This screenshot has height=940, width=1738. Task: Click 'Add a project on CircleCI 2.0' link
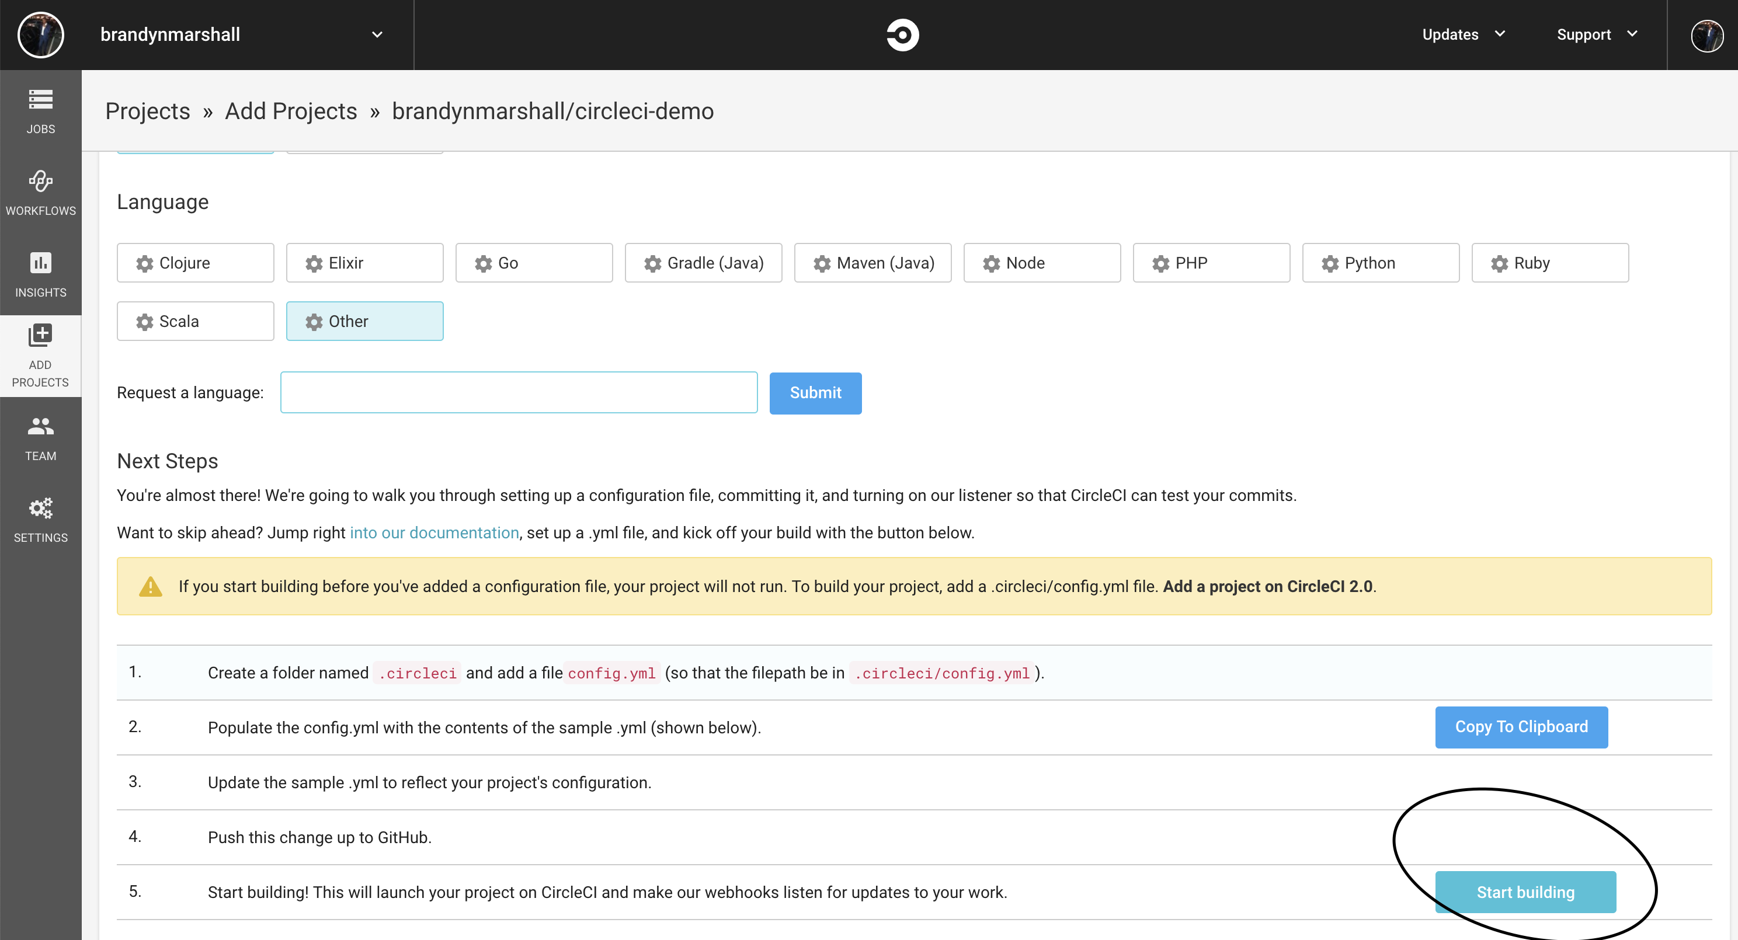1268,587
